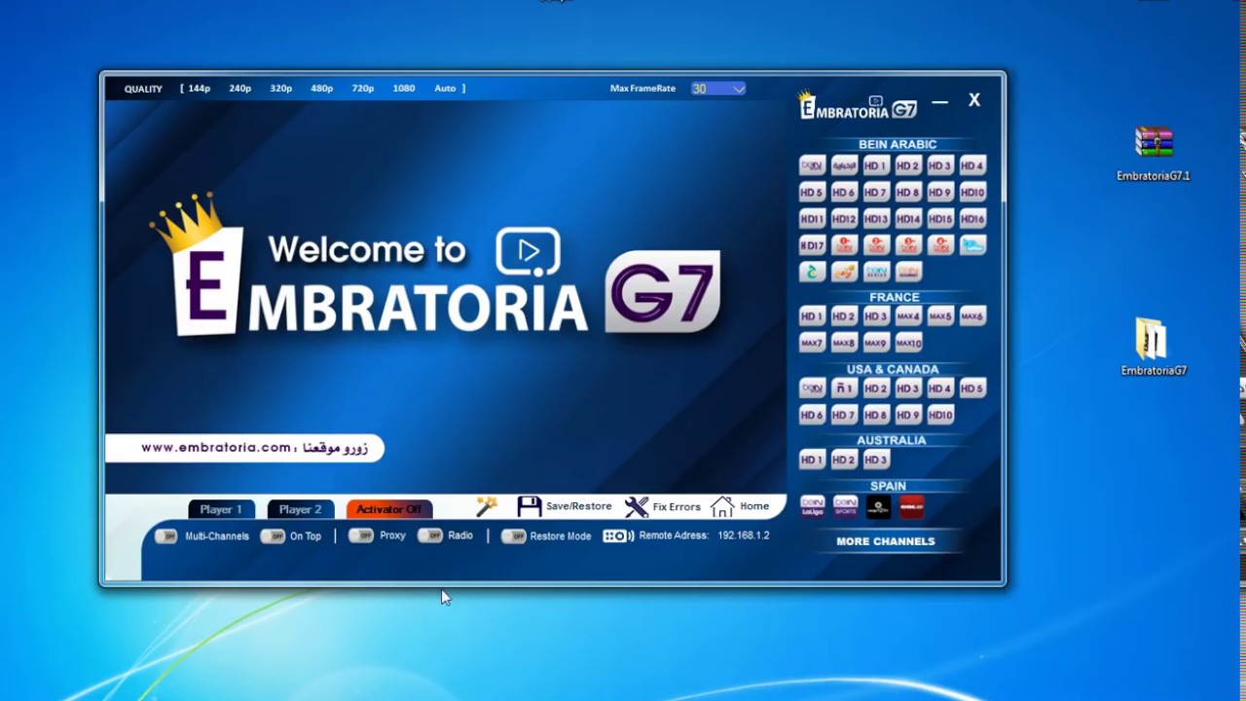Open HD 3 channel under AUSTRALIA

click(x=876, y=460)
